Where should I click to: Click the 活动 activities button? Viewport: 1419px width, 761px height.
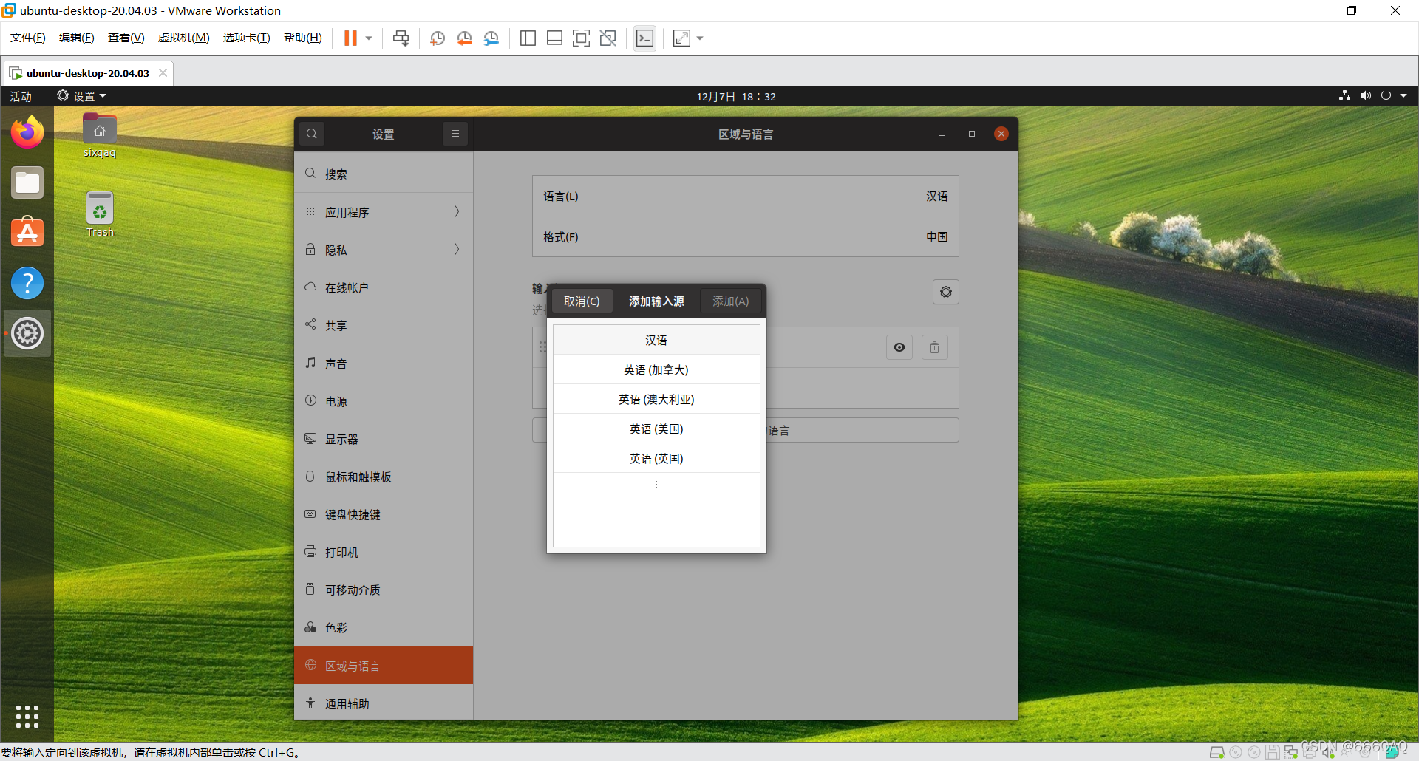21,96
